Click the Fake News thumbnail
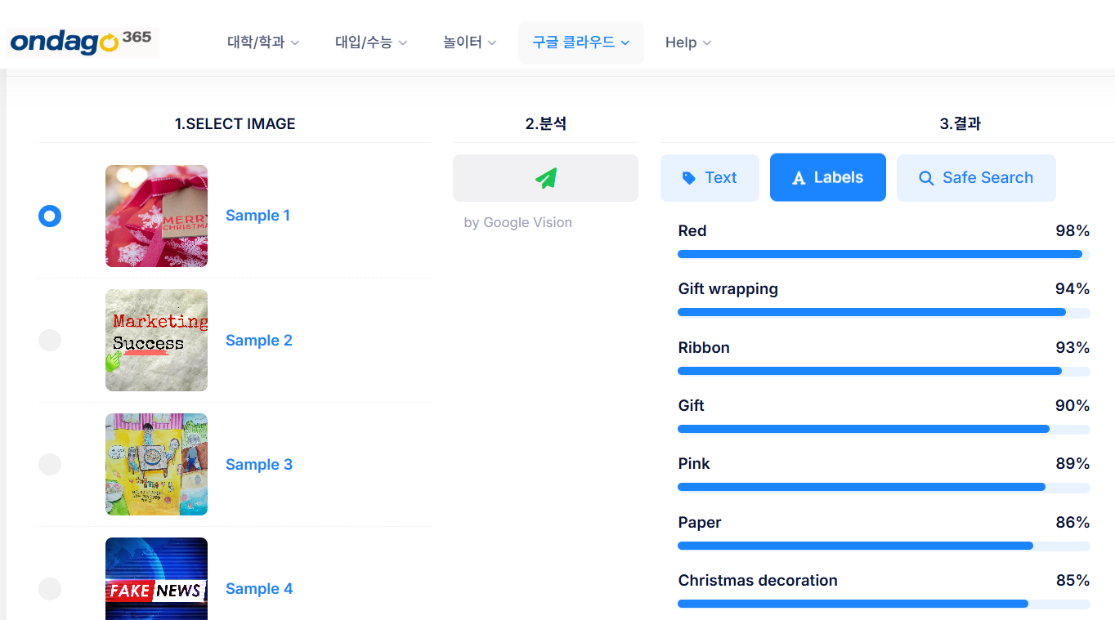Screen dimensions: 1115x620 [156, 579]
